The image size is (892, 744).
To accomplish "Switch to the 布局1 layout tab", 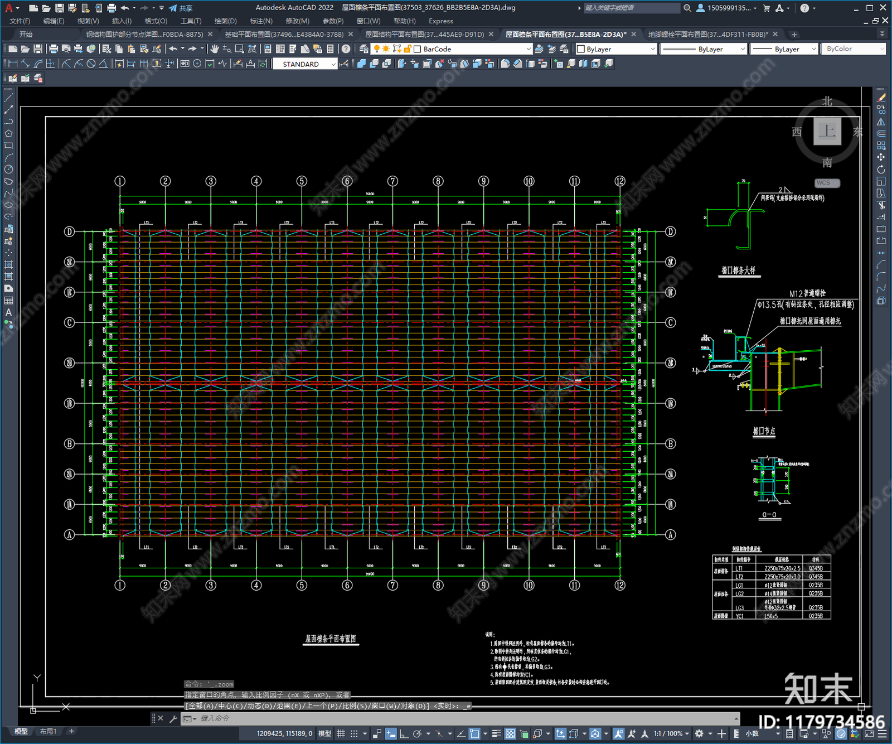I will point(48,731).
